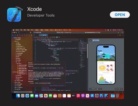The height and width of the screenshot is (106, 138).
Task: Collapse the Cards subfolder
Action: (x=16, y=63)
